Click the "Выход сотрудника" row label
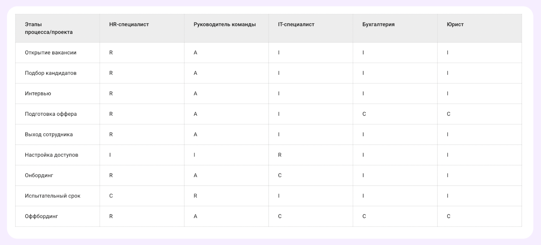 point(49,134)
